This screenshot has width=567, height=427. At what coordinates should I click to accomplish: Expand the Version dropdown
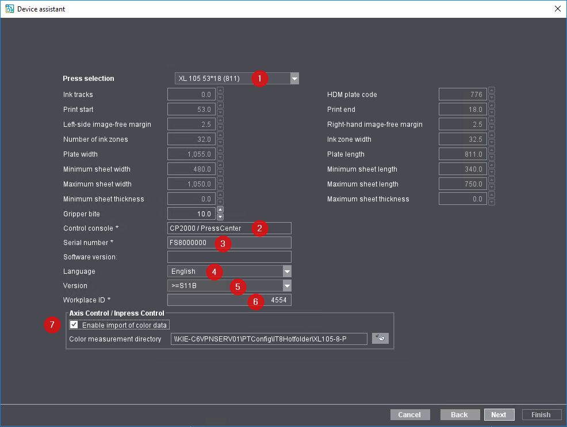coord(286,285)
